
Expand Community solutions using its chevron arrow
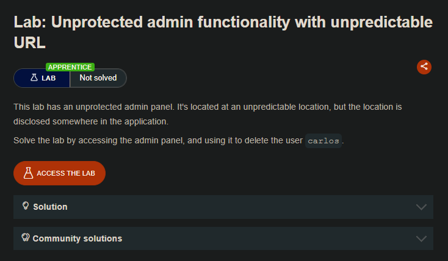(x=421, y=238)
